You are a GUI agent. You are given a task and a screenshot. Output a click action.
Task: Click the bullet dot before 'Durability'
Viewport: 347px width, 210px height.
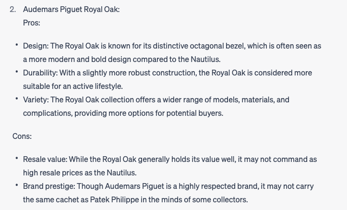(17, 72)
